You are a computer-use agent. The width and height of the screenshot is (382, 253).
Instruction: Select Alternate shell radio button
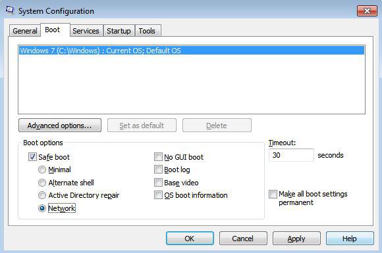[42, 183]
